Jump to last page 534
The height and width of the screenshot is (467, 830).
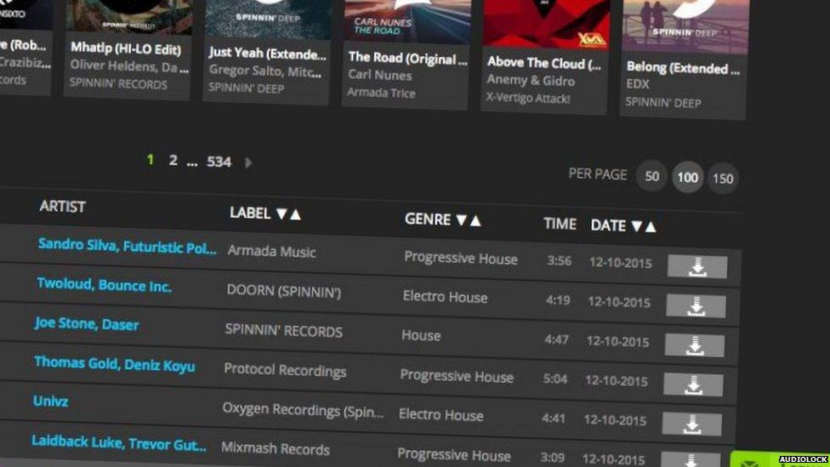click(x=219, y=162)
